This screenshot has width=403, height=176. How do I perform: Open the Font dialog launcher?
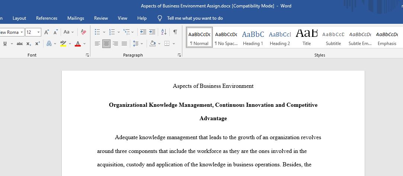click(87, 55)
